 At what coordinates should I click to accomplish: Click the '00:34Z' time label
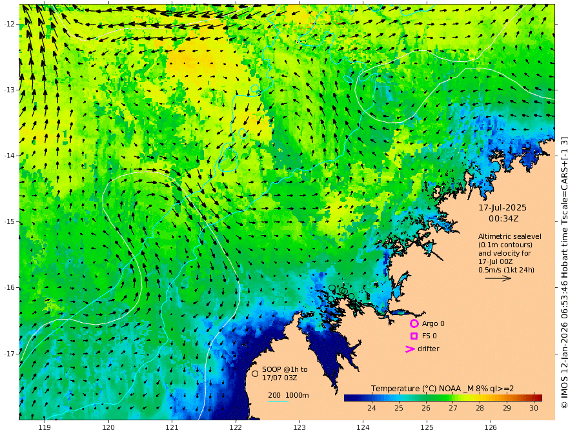pos(503,219)
